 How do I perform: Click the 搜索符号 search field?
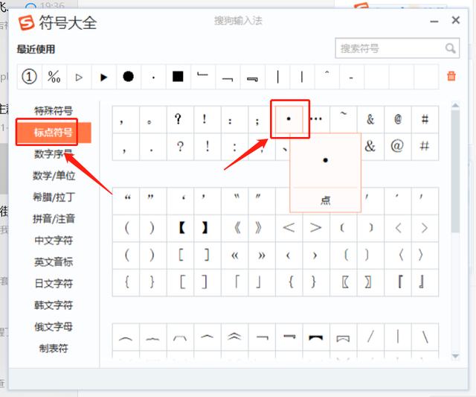(389, 48)
